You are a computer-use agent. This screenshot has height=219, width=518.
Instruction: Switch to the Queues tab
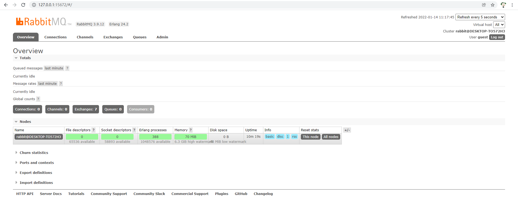pyautogui.click(x=140, y=37)
